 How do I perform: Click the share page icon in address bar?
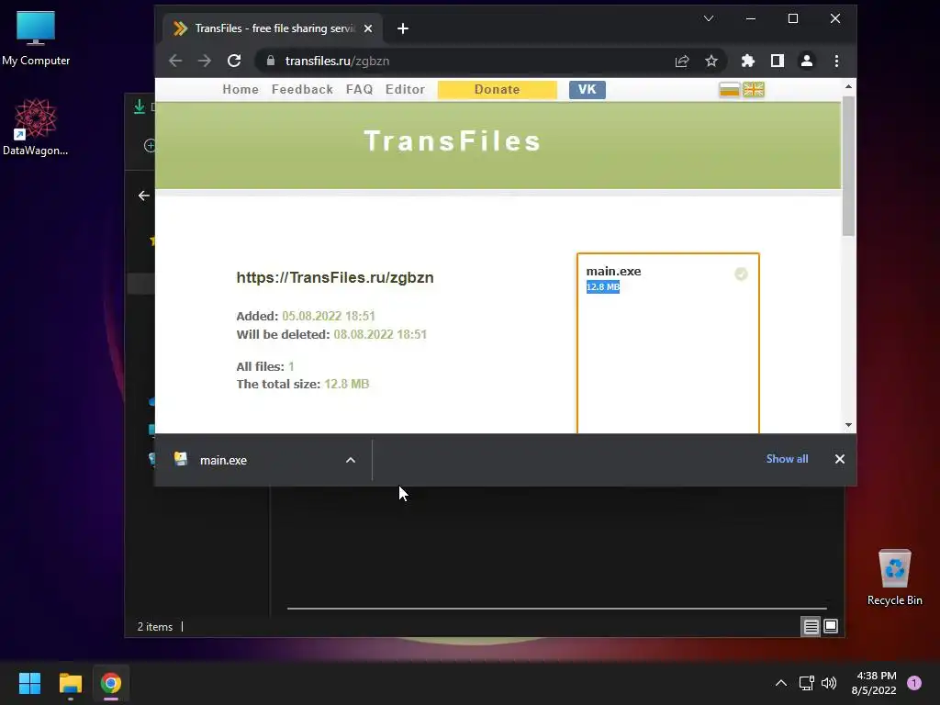(682, 61)
